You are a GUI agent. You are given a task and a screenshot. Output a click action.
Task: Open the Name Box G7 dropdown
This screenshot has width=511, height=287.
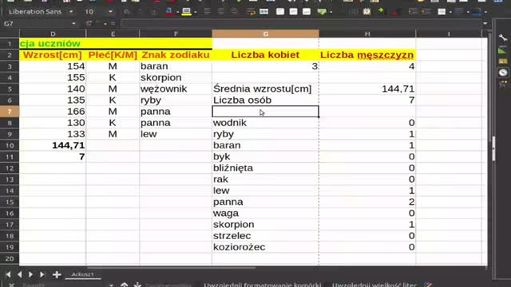pyautogui.click(x=73, y=23)
